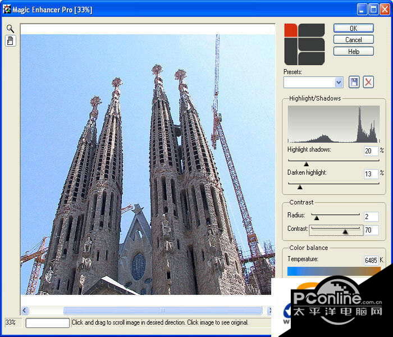This screenshot has height=337, width=393.
Task: Click the Contrast slider handle
Action: (345, 231)
